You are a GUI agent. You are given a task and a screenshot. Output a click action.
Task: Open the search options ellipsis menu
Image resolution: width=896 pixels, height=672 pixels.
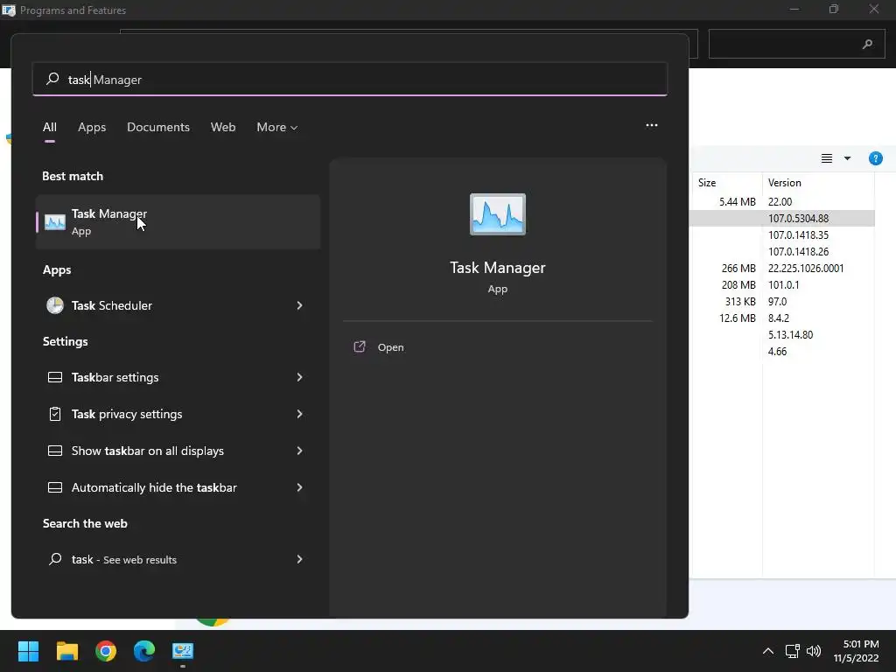click(651, 125)
